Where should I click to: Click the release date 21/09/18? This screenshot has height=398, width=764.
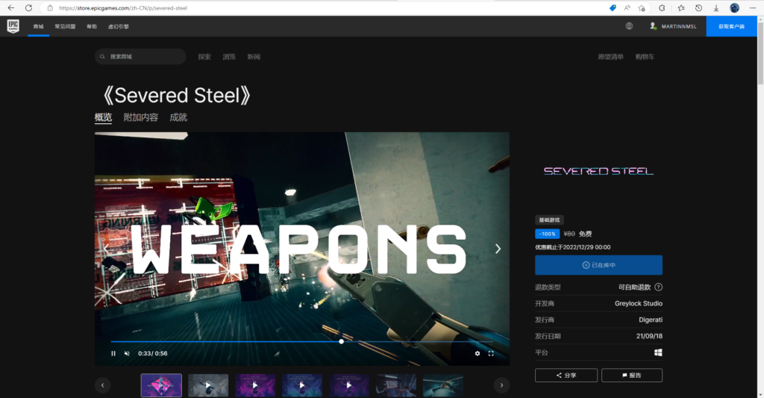coord(649,336)
